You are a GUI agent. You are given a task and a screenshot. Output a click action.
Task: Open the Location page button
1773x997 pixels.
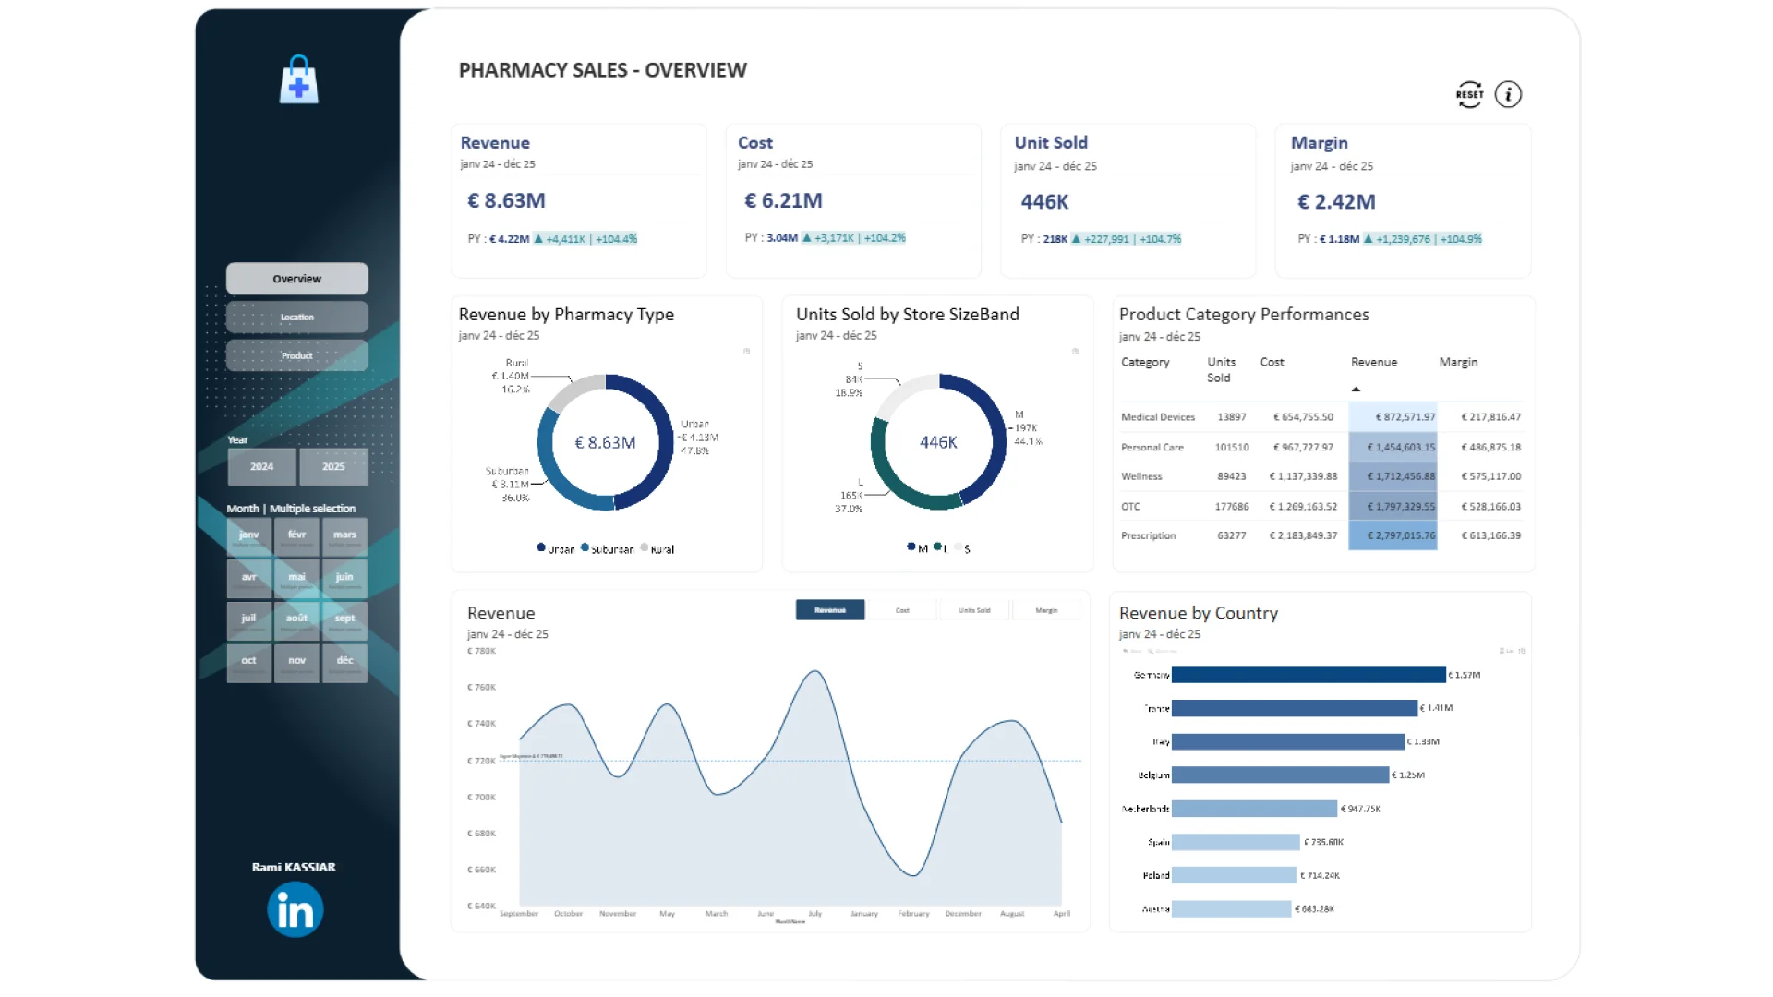click(296, 317)
